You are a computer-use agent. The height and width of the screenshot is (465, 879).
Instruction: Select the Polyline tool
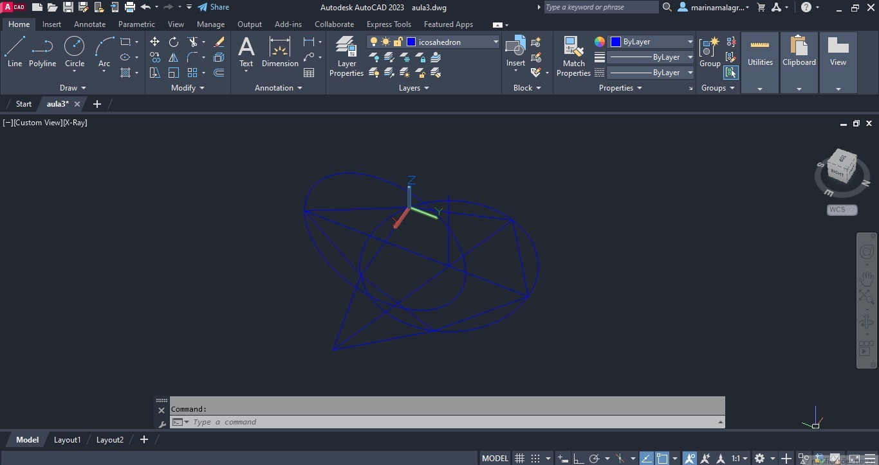(42, 51)
